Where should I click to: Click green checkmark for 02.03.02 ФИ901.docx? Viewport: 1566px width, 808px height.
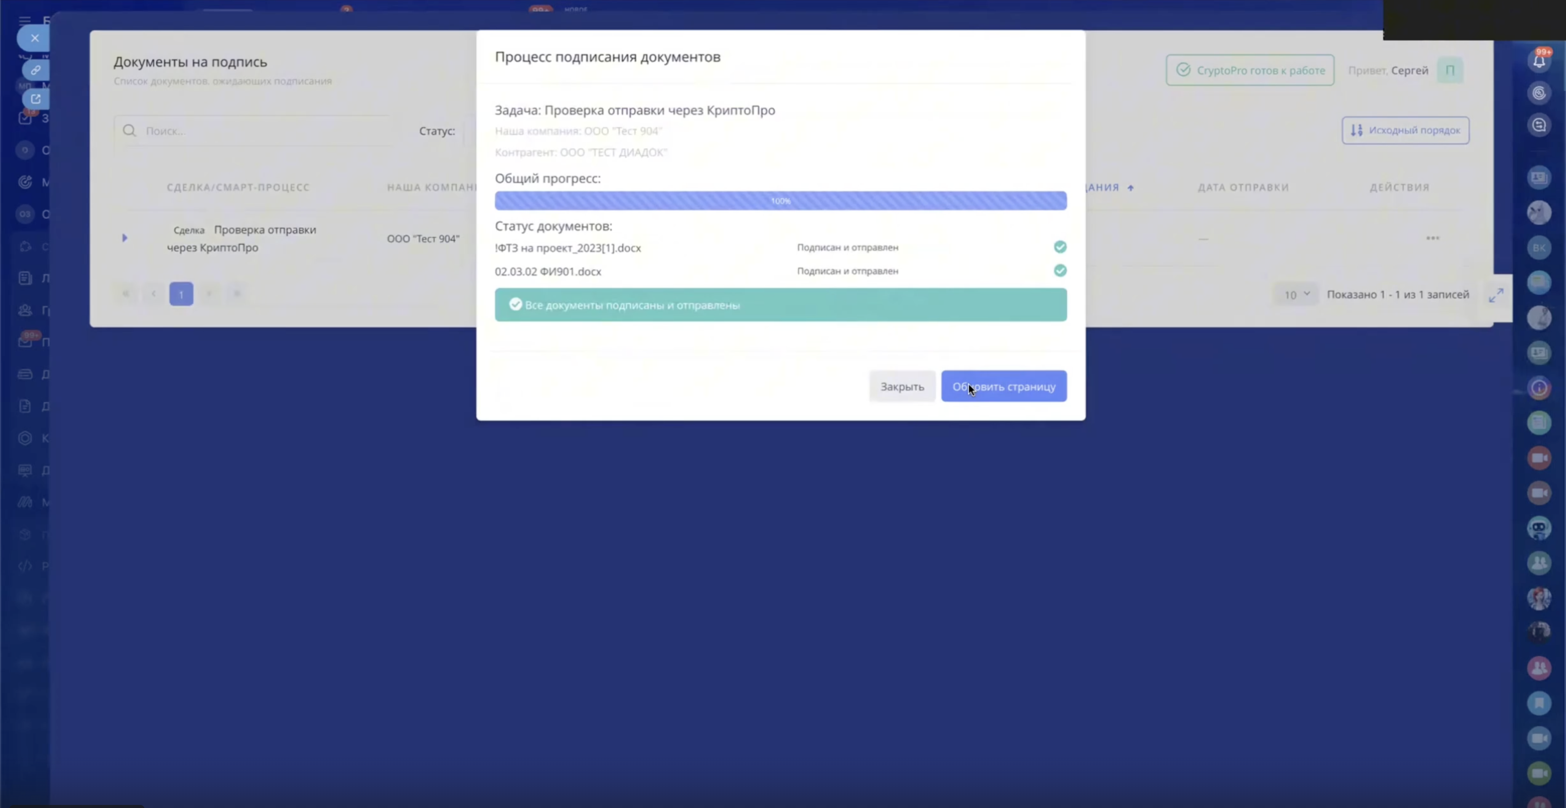click(x=1059, y=271)
